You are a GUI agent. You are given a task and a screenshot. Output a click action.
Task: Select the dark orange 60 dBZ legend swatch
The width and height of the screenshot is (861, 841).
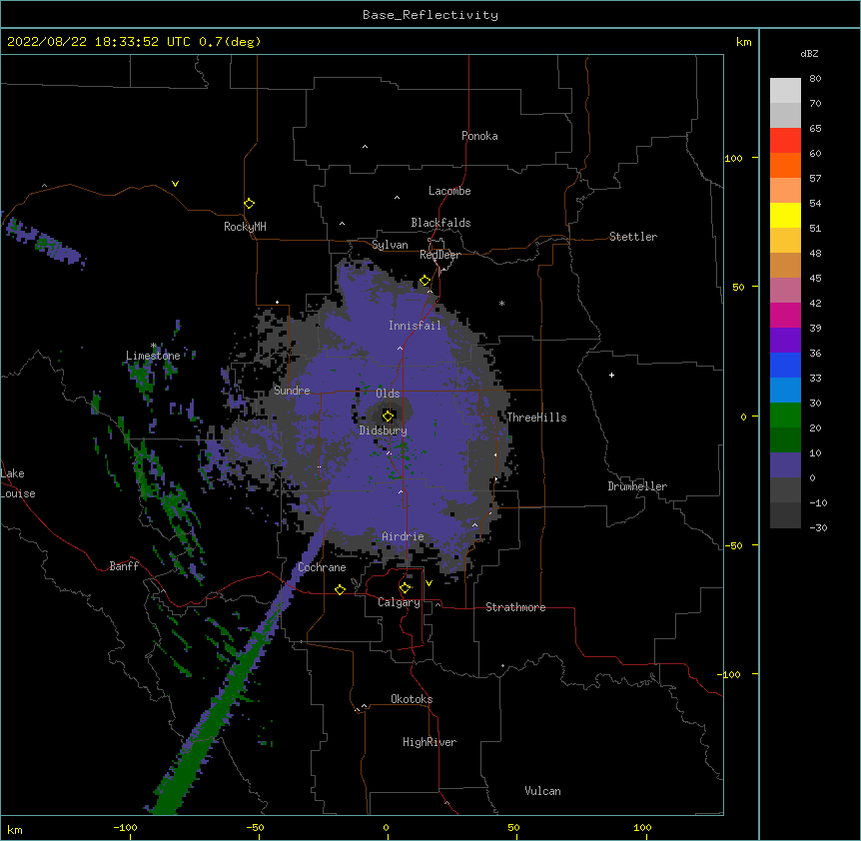pos(785,165)
